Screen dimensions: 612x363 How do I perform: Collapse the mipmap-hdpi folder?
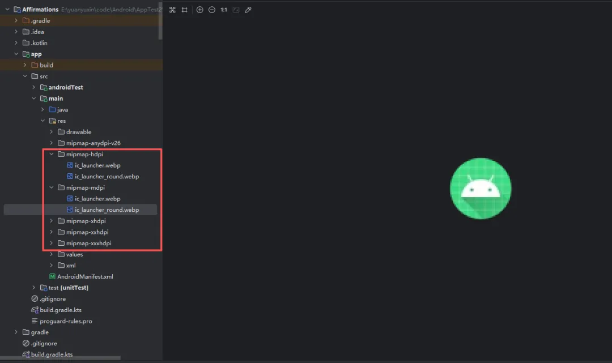point(51,154)
